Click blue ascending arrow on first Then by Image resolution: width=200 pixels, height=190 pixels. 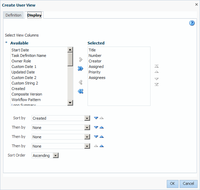[x=101, y=127]
